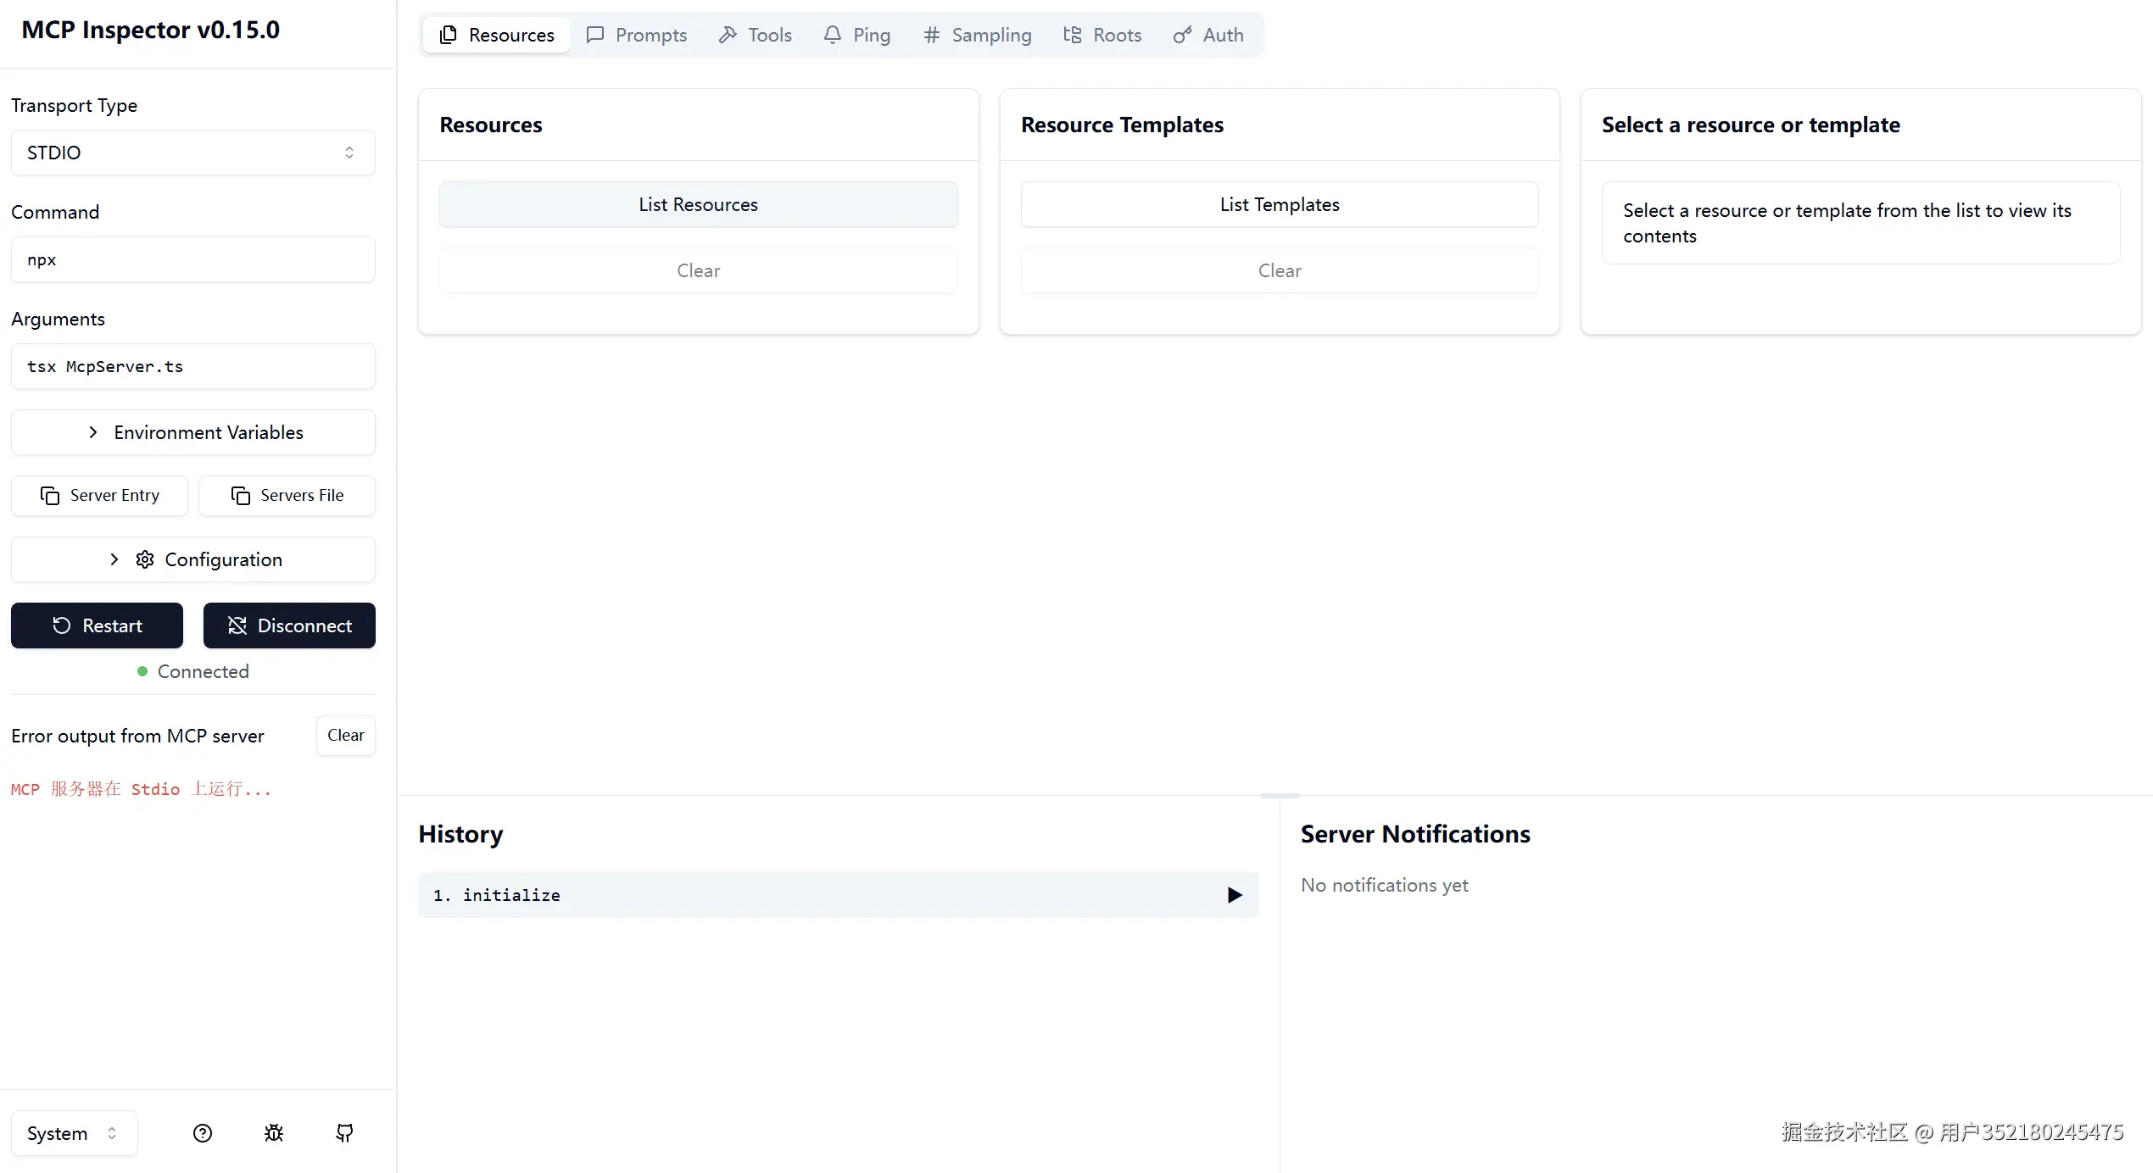The image size is (2153, 1173).
Task: Open the Transport Type STDIO dropdown
Action: click(x=192, y=153)
